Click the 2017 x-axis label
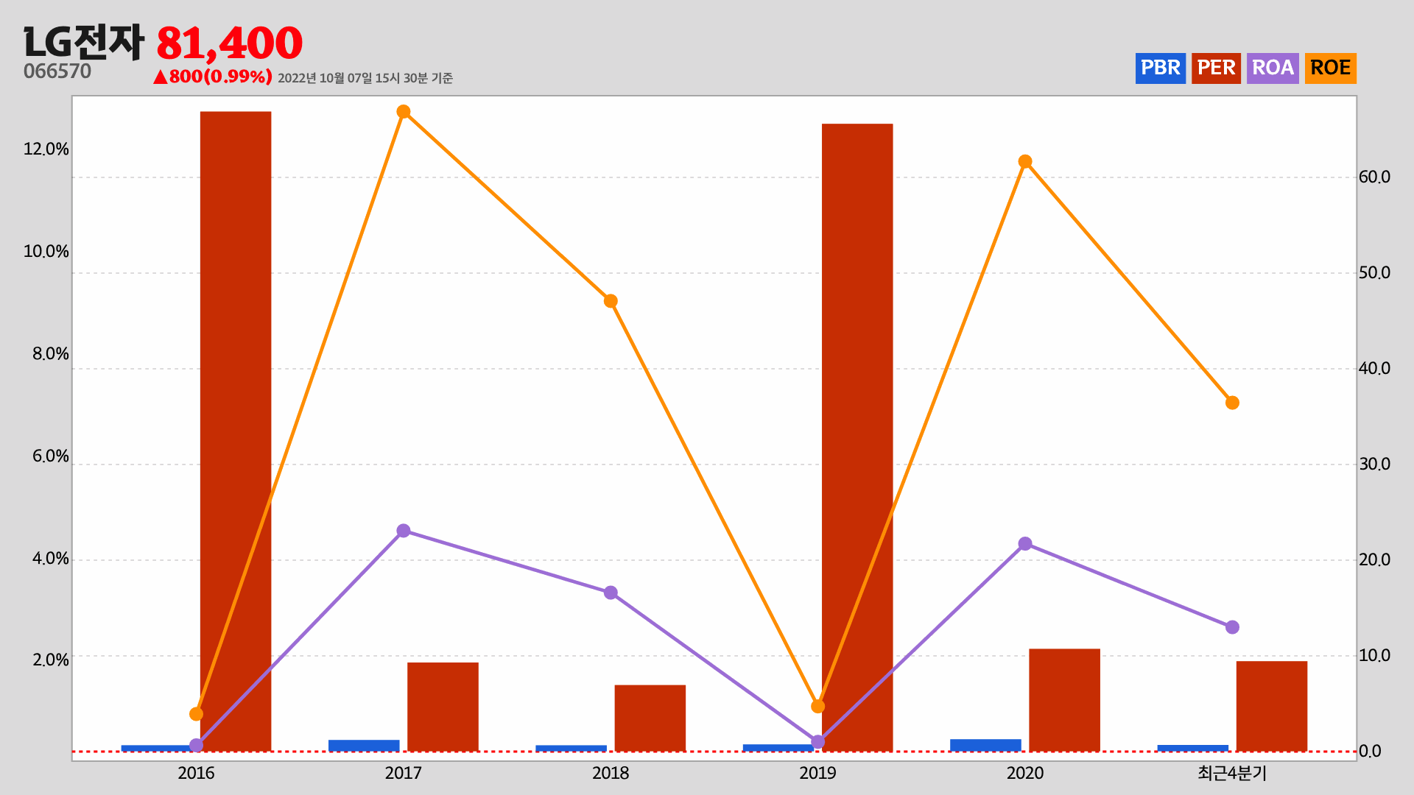The width and height of the screenshot is (1414, 795). pos(403,773)
